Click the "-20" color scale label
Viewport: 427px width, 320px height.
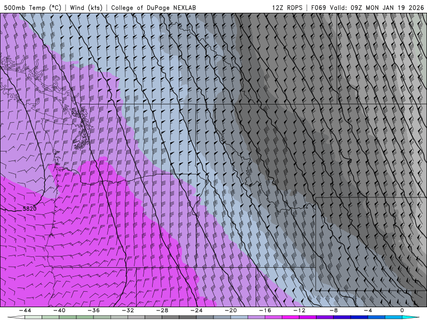click(231, 310)
